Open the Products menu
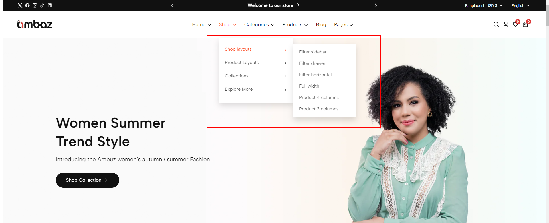The width and height of the screenshot is (549, 223). point(295,25)
